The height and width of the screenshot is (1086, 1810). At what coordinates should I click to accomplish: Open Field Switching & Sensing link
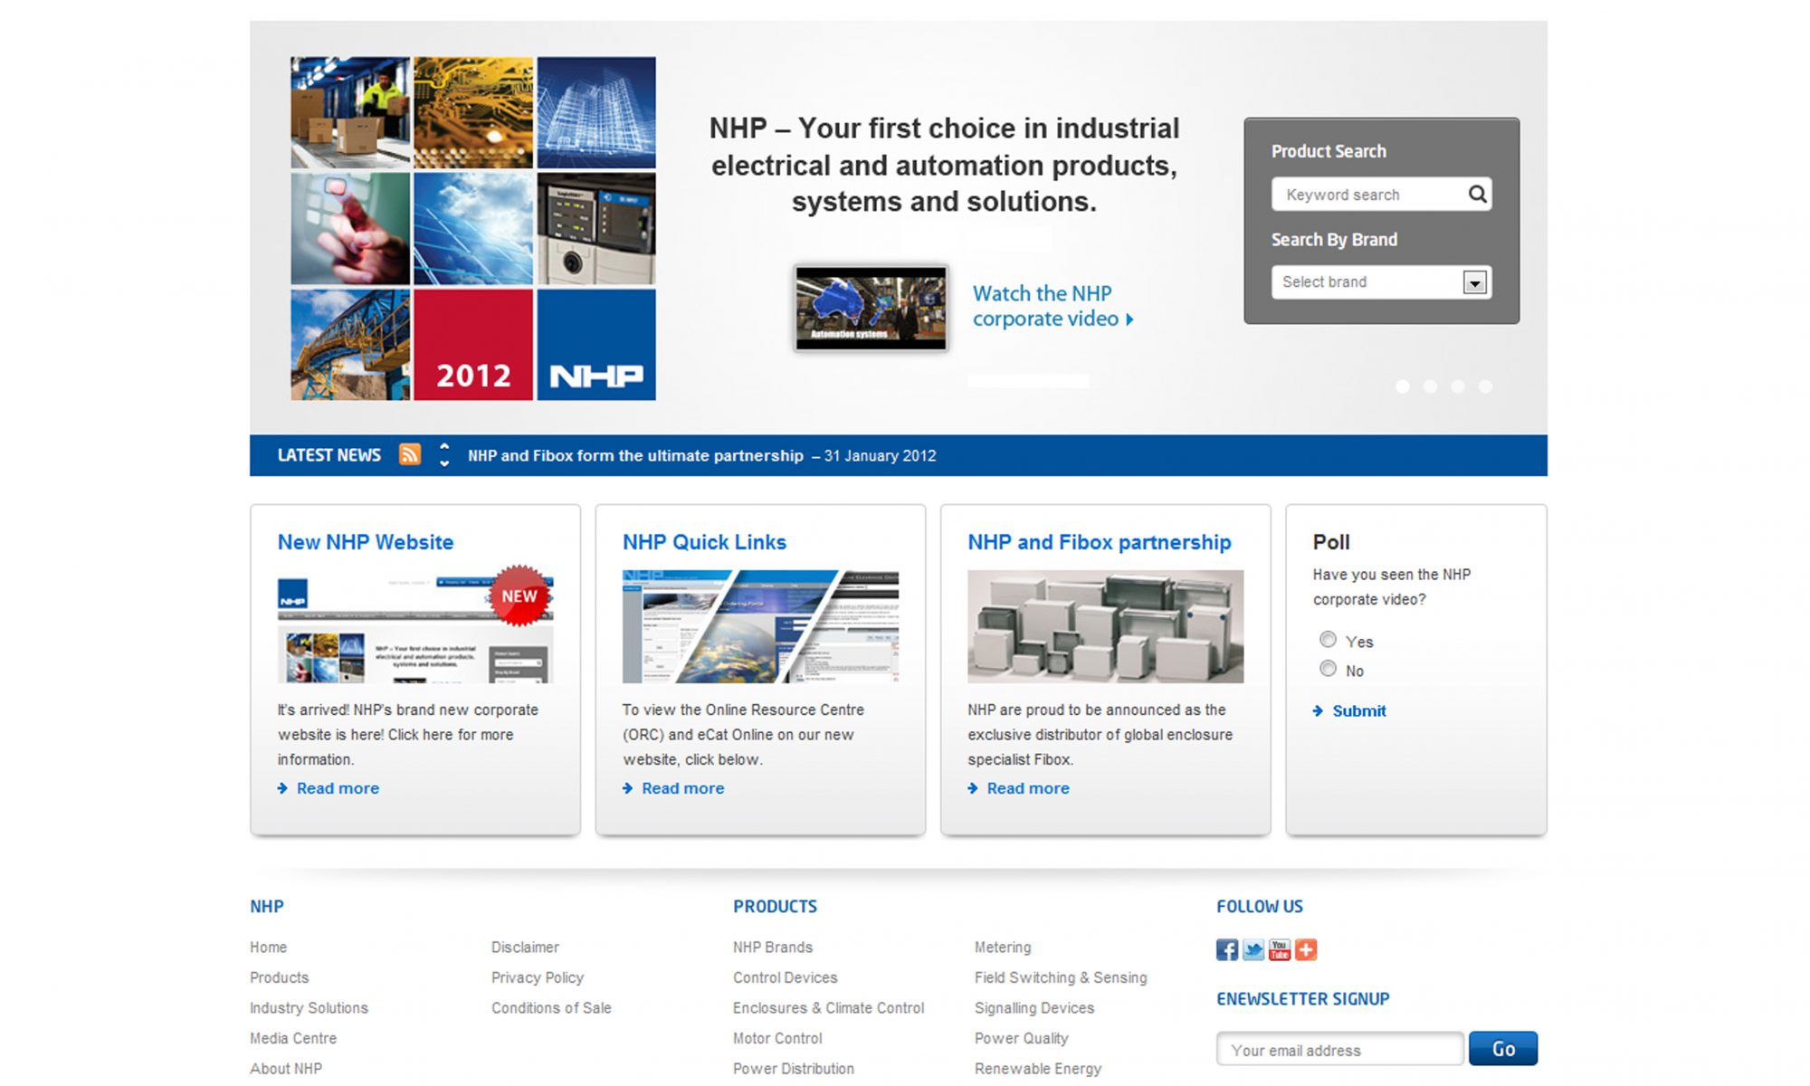(1061, 977)
